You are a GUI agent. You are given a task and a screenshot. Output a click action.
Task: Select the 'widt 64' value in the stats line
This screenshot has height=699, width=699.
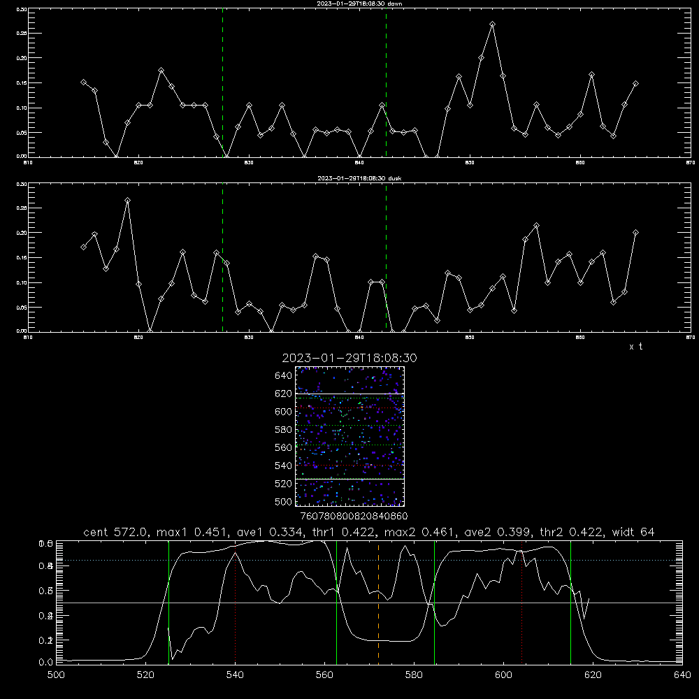click(x=633, y=532)
